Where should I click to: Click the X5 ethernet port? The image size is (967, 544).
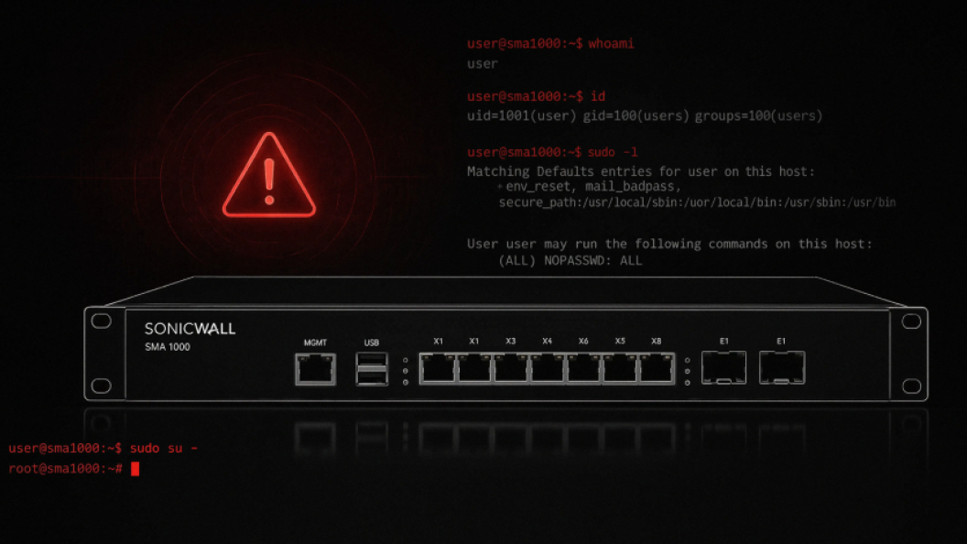(620, 368)
